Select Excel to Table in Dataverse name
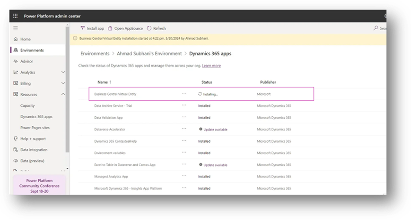Screen dimensions: 411x220 125,165
